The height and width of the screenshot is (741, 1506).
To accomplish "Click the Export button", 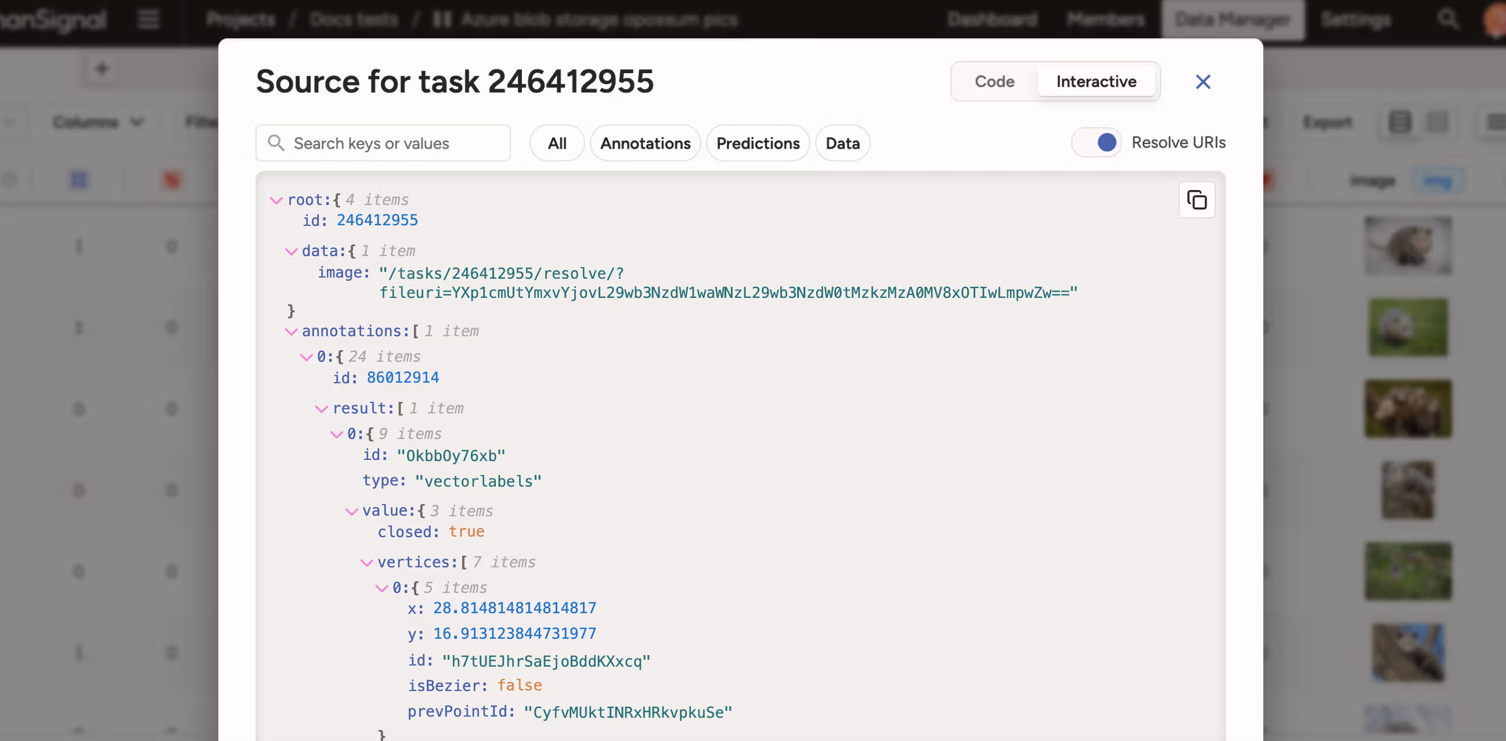I will (1328, 122).
